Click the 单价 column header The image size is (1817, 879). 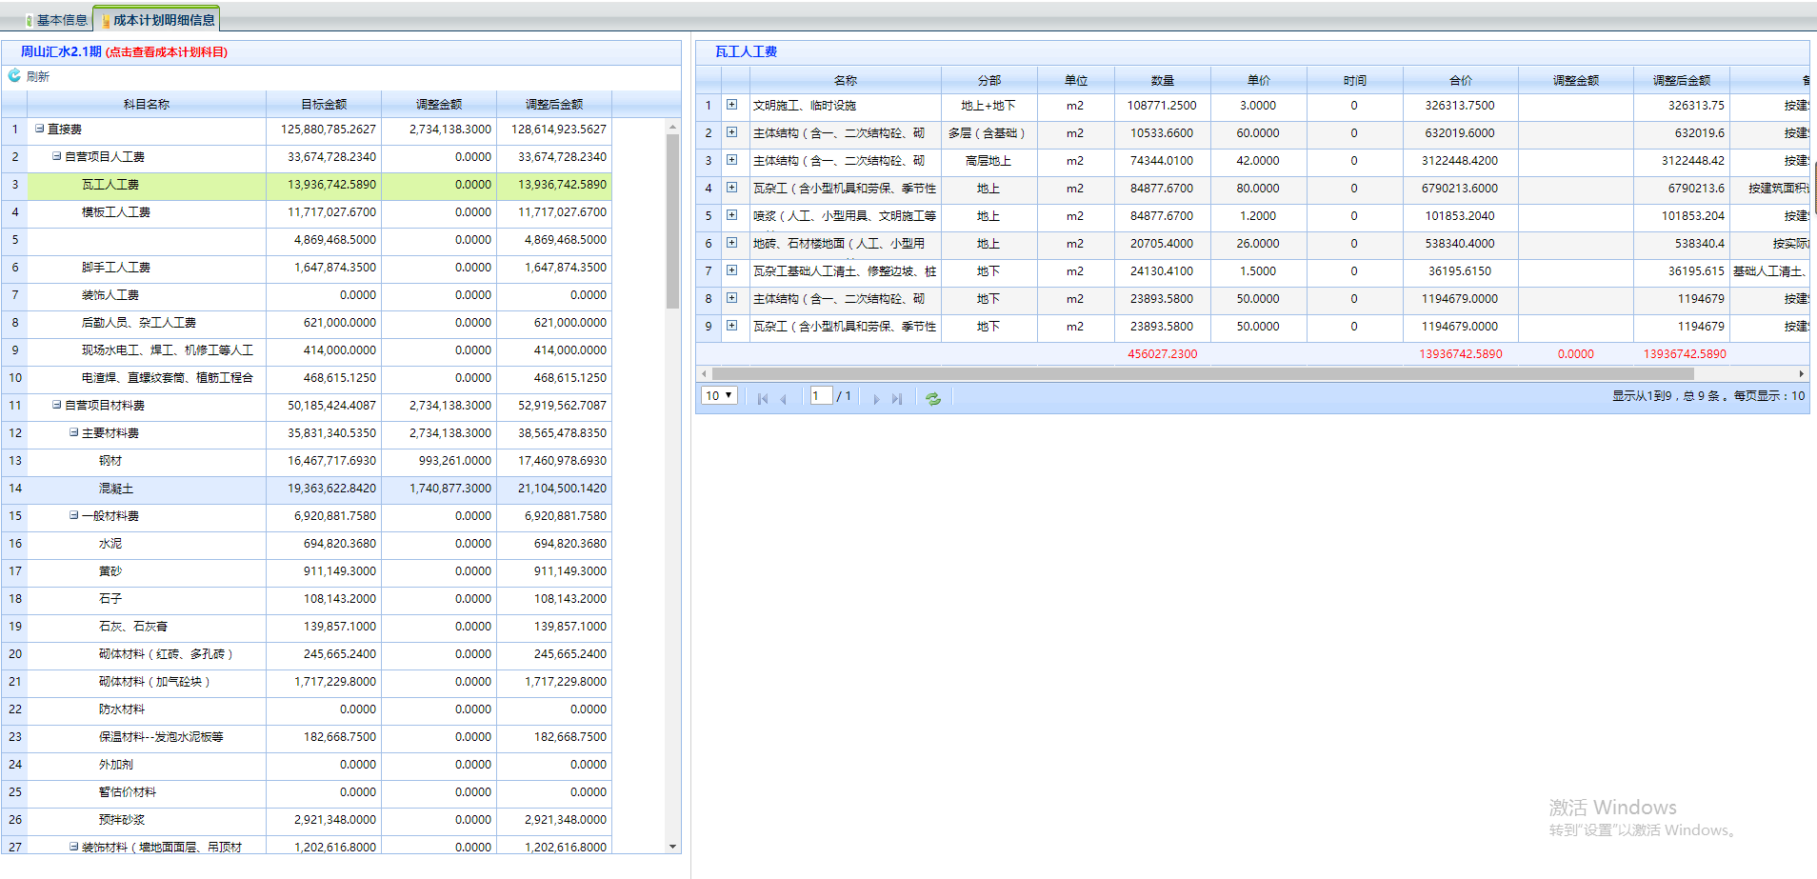click(x=1259, y=81)
